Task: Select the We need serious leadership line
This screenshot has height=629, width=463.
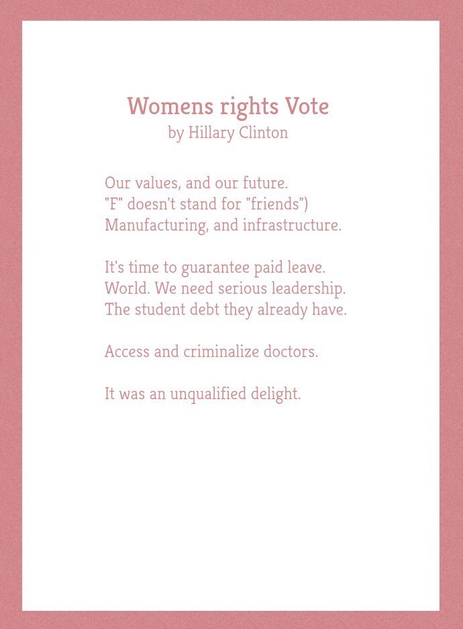Action: click(x=225, y=288)
